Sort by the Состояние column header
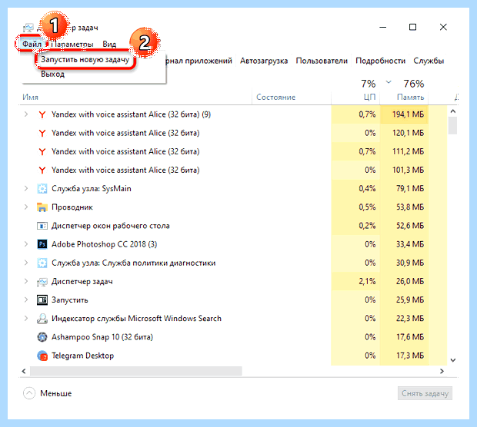 [275, 98]
